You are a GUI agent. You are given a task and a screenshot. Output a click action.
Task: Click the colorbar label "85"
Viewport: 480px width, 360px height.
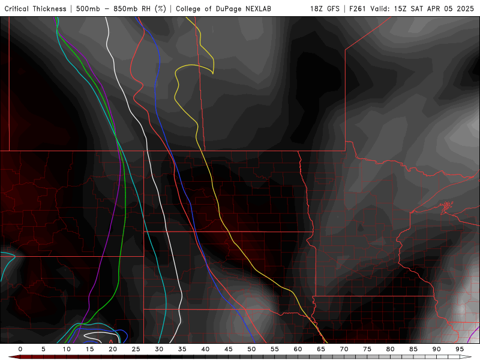[413, 349]
